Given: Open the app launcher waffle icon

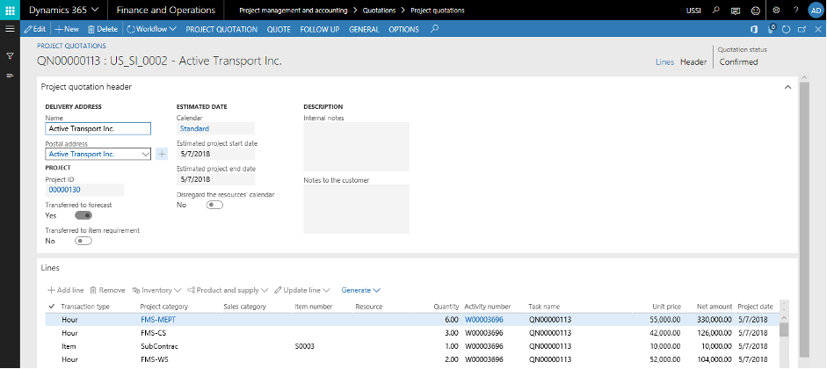Looking at the screenshot, I should [x=10, y=10].
